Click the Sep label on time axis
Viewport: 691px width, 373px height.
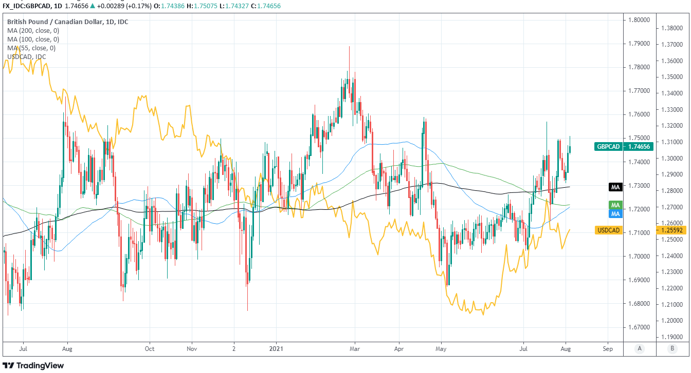tap(607, 348)
